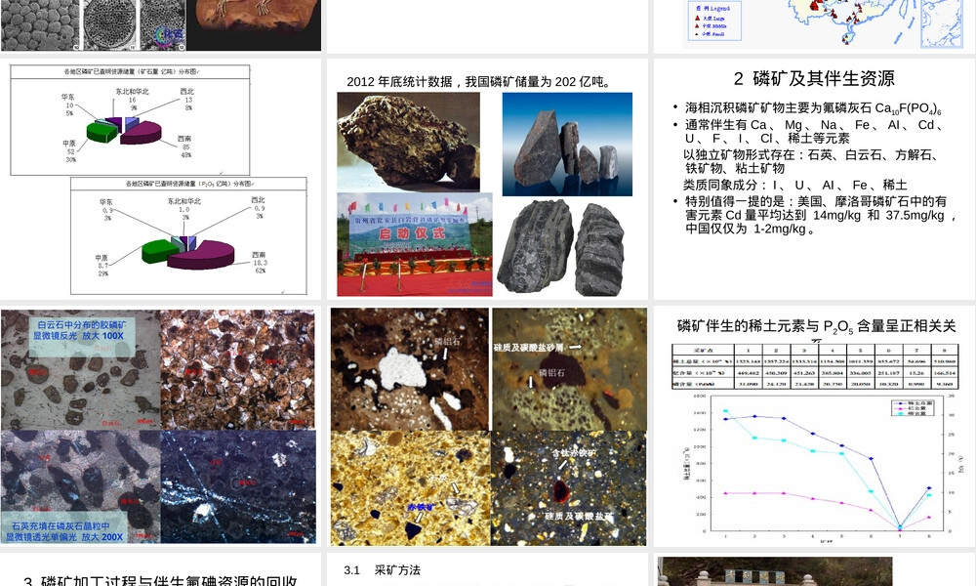
Task: Click the pie label 西北 13 8%
Action: 187,100
